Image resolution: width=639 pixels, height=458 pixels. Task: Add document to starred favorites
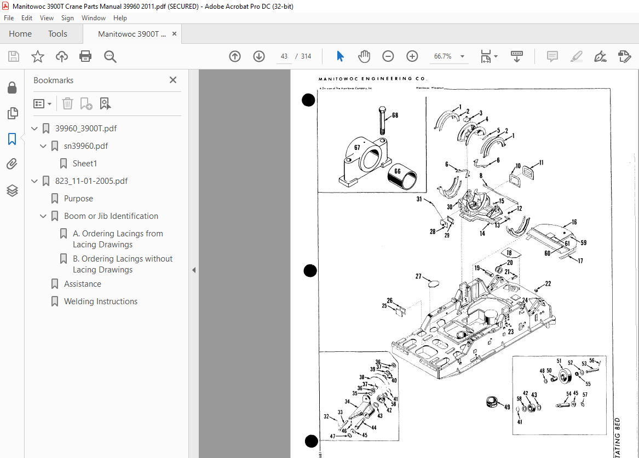[x=37, y=56]
